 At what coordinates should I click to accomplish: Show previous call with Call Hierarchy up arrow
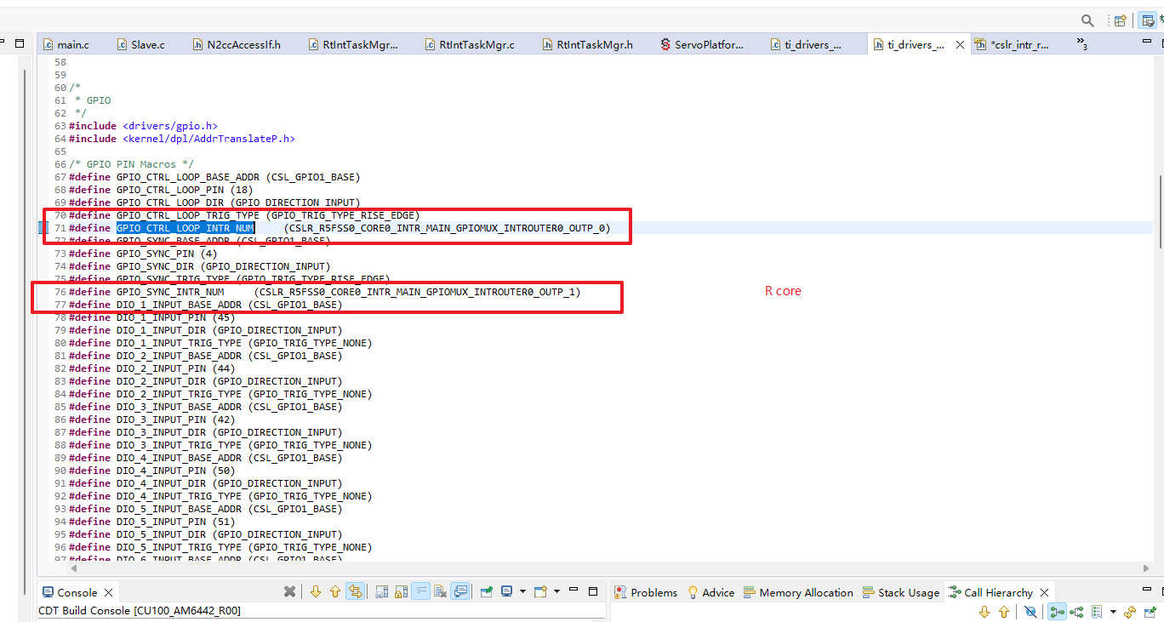[1004, 612]
